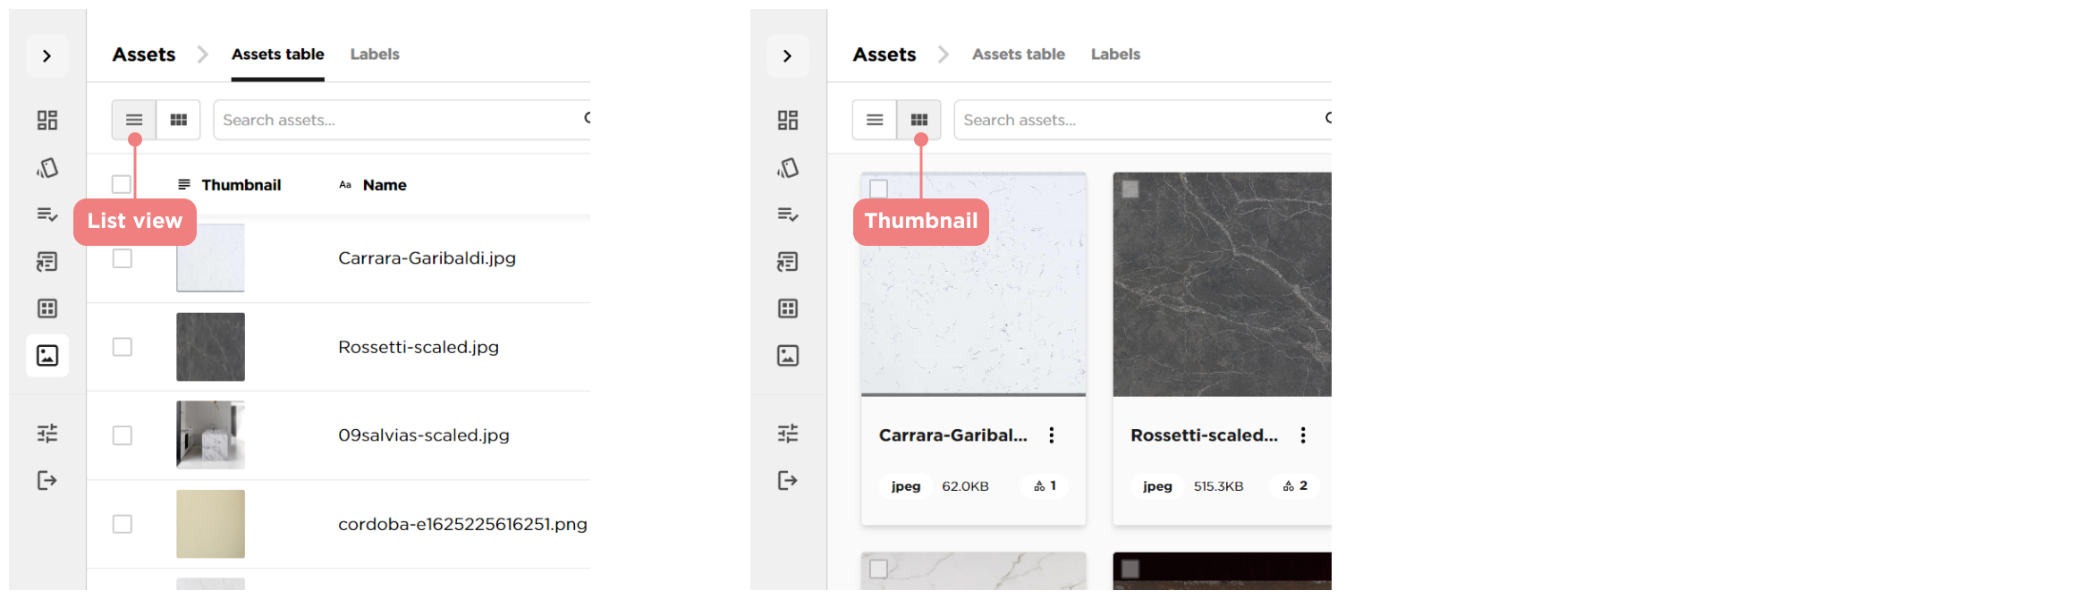Open the three-dot menu on the Carrara-Garibal... card

pyautogui.click(x=1052, y=435)
